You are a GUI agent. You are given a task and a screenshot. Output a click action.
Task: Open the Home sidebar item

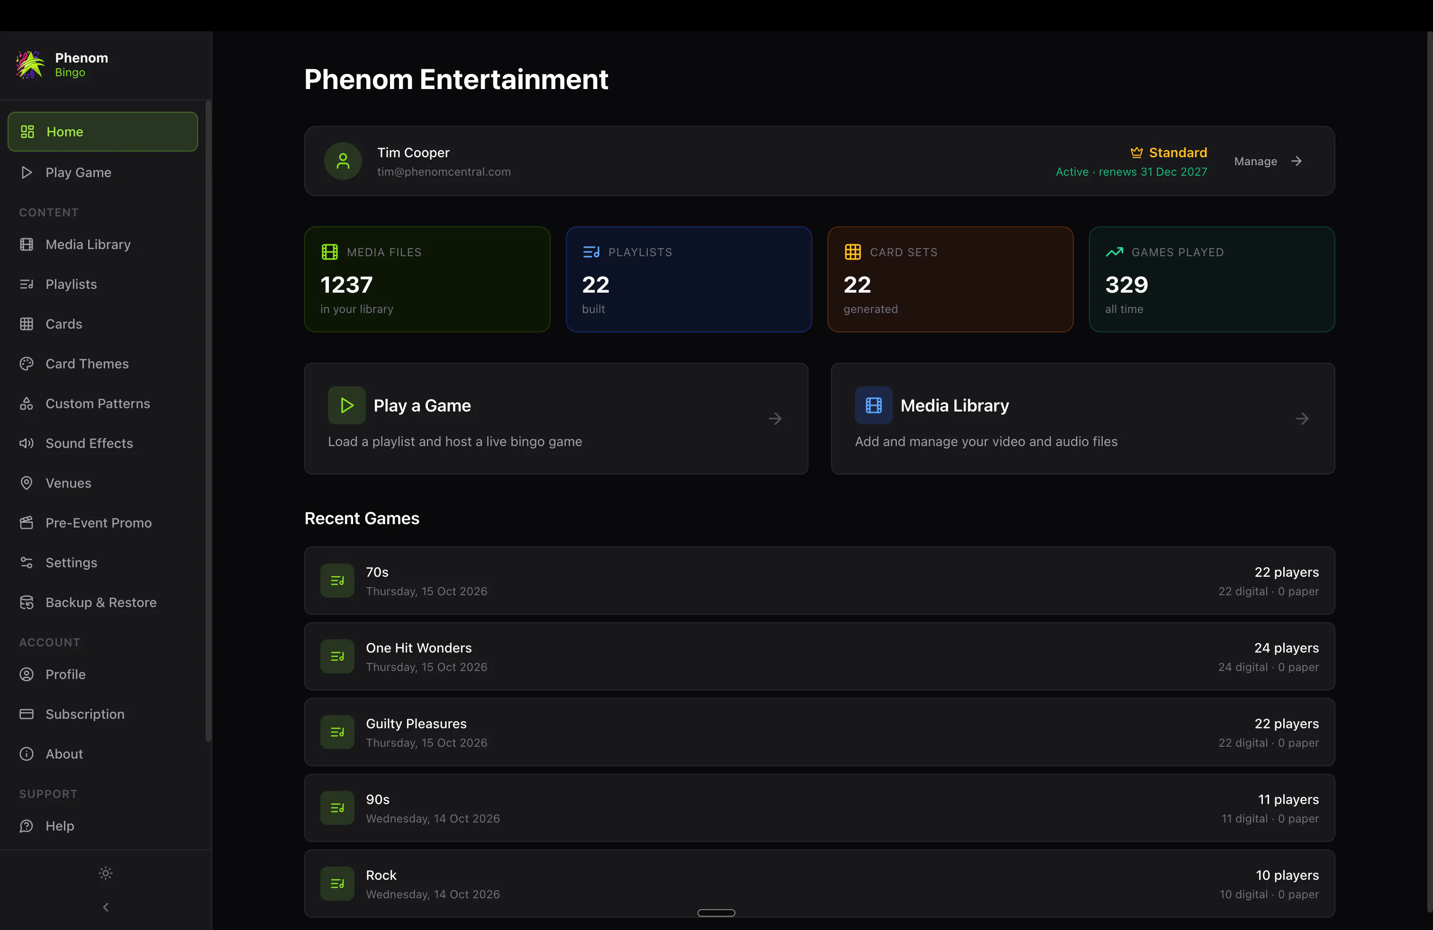point(102,131)
